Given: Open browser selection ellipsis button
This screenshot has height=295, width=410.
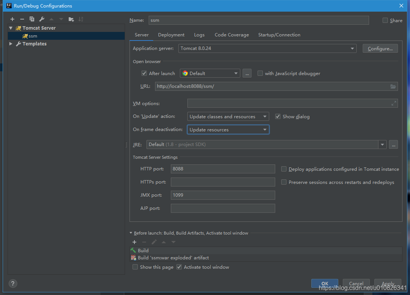Looking at the screenshot, I should (247, 74).
